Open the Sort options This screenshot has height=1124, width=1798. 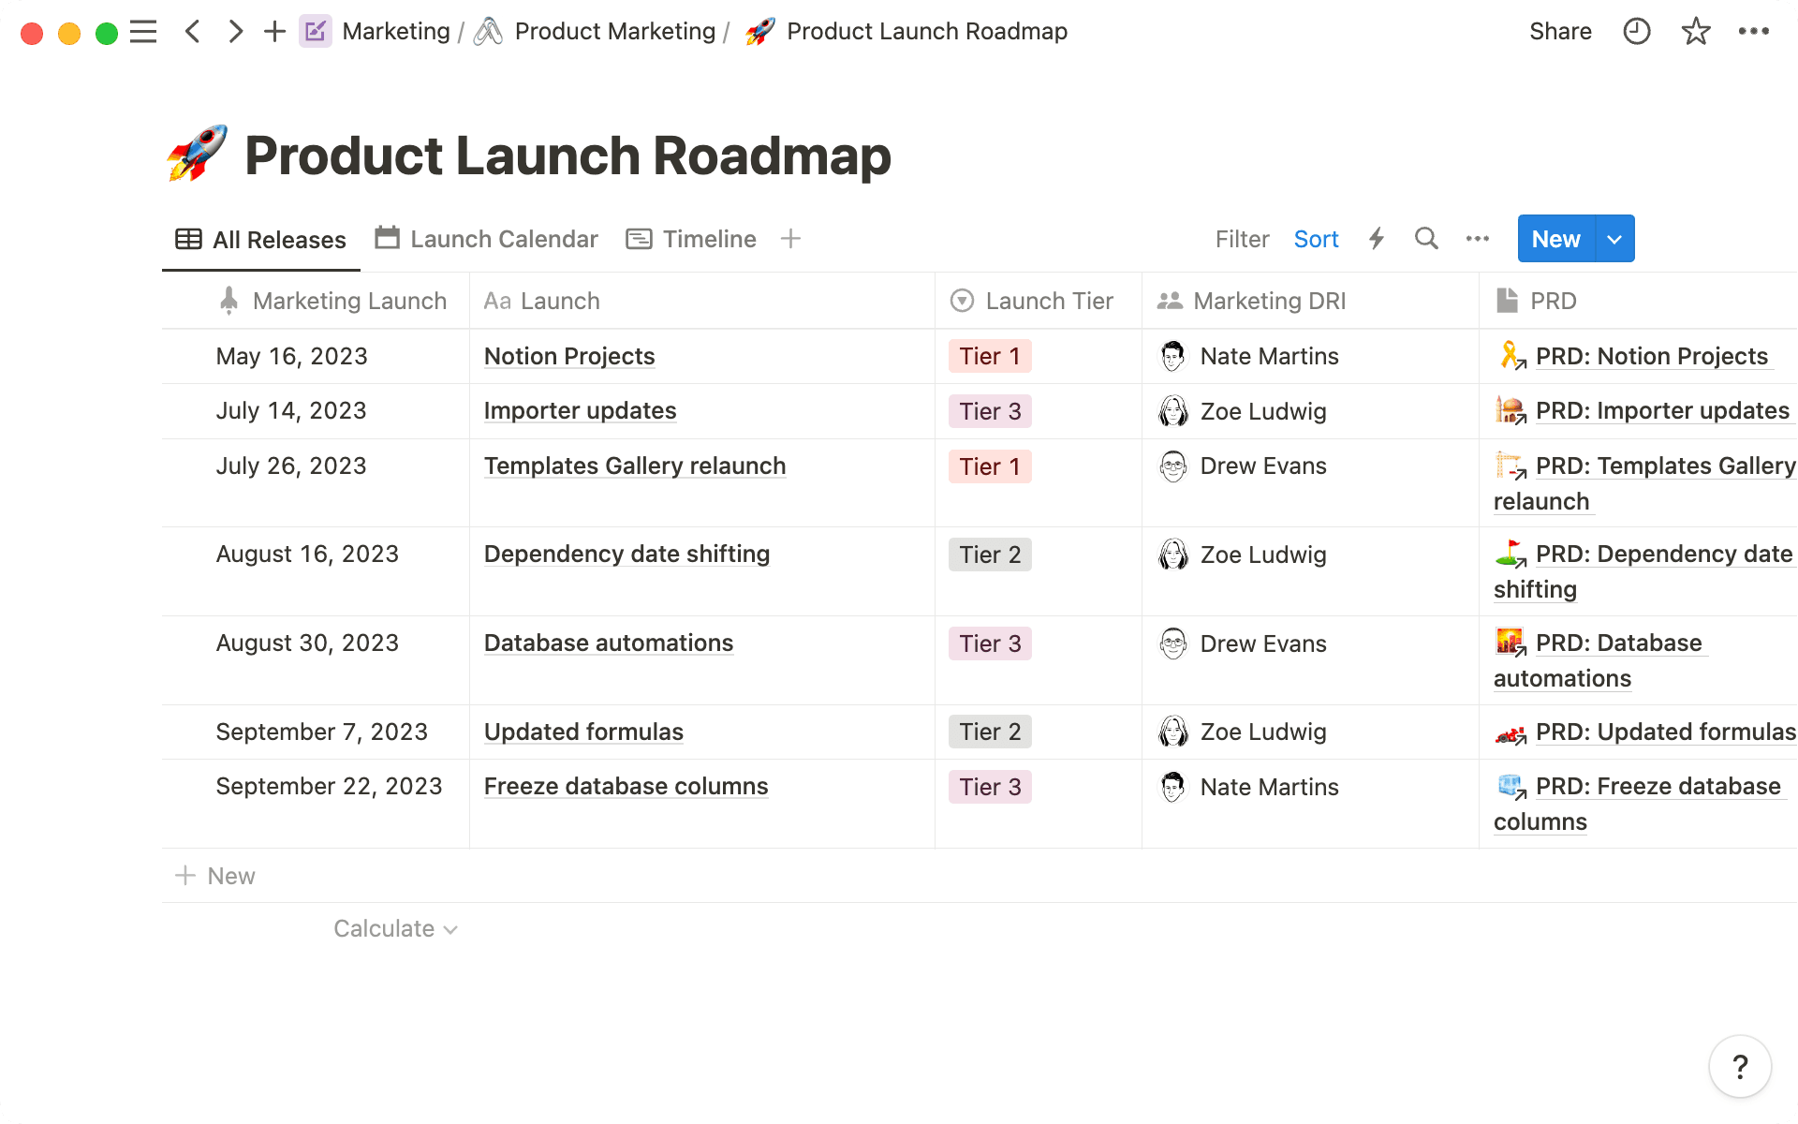coord(1316,239)
